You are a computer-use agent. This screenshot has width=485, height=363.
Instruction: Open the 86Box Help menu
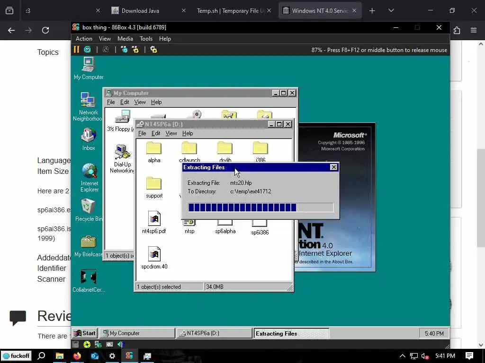click(165, 39)
